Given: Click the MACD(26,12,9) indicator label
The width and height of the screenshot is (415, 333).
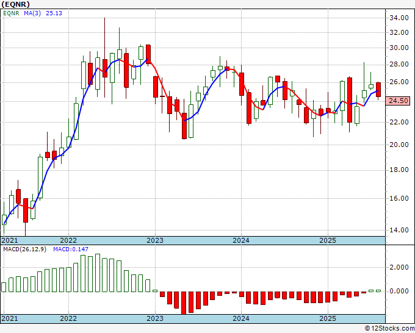Looking at the screenshot, I should [24, 249].
